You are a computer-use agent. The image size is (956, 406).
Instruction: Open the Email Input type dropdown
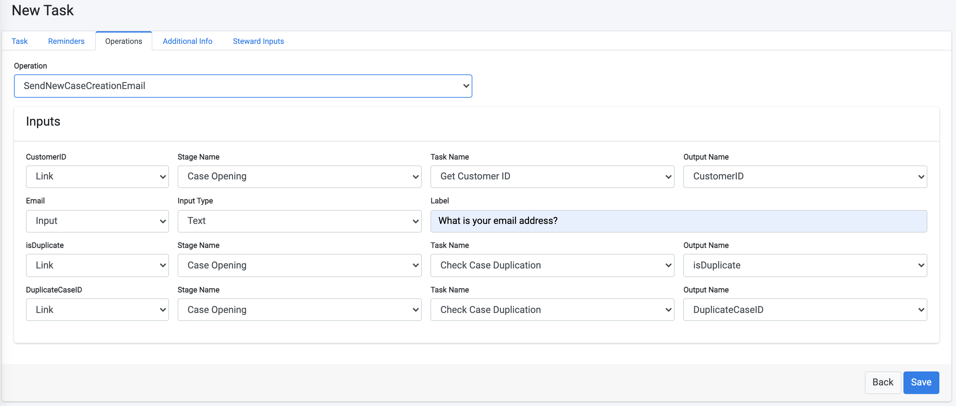(x=97, y=221)
